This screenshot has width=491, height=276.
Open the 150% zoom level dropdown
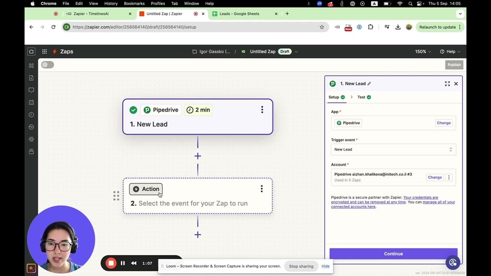(422, 51)
